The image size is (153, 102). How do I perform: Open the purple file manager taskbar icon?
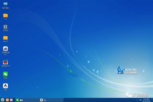(x=11, y=100)
